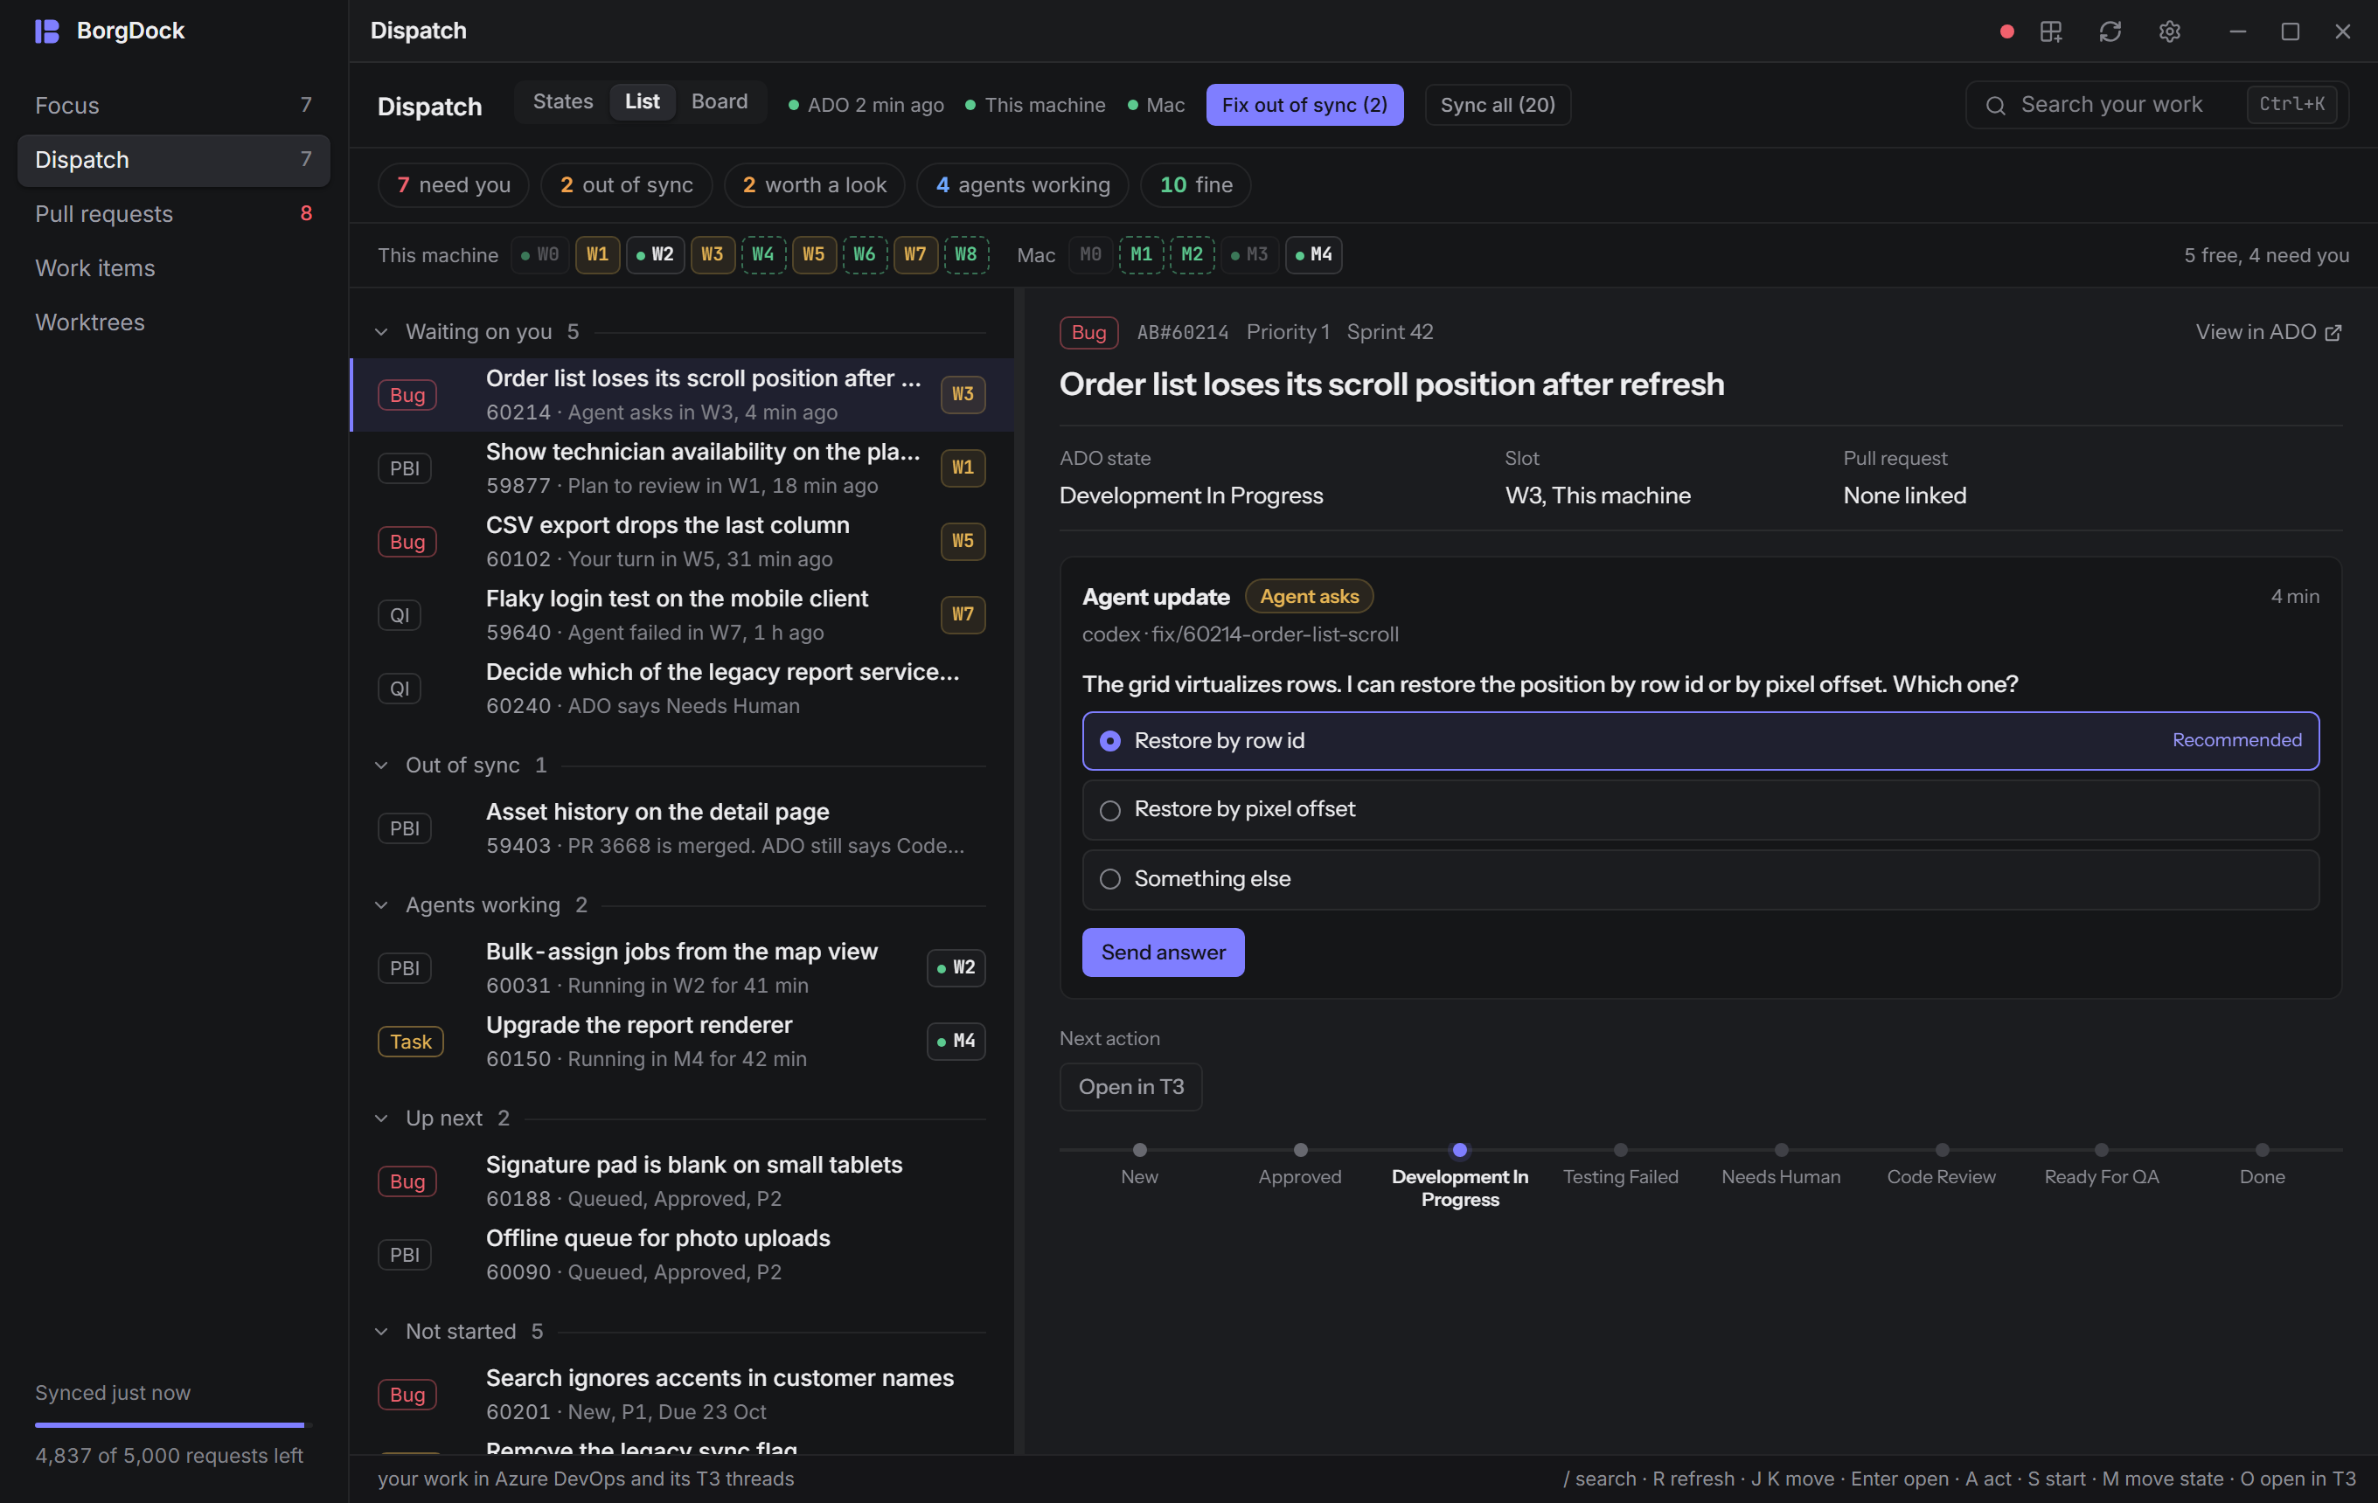Toggle the 10 fine filter
Viewport: 2378px width, 1503px height.
point(1195,185)
